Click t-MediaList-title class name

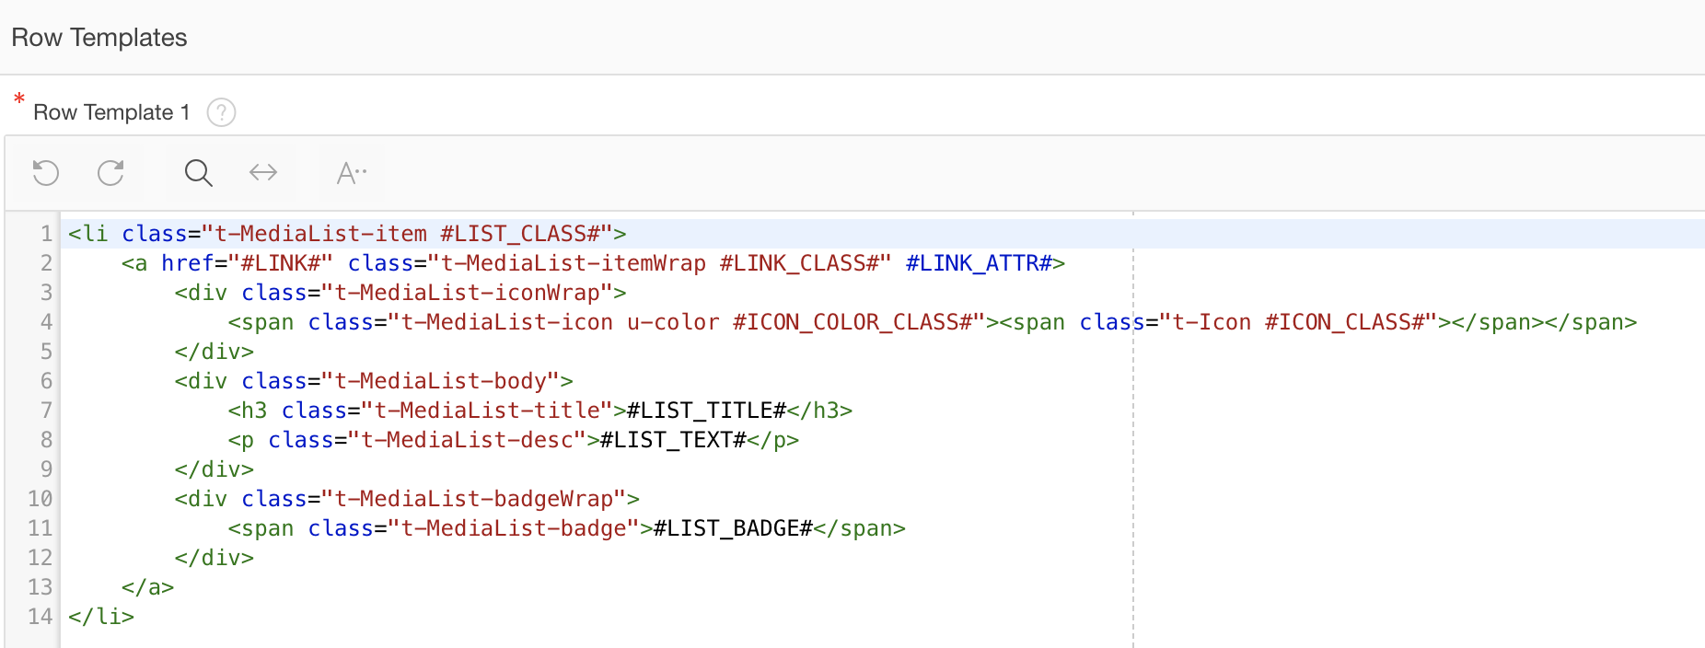[x=487, y=411]
